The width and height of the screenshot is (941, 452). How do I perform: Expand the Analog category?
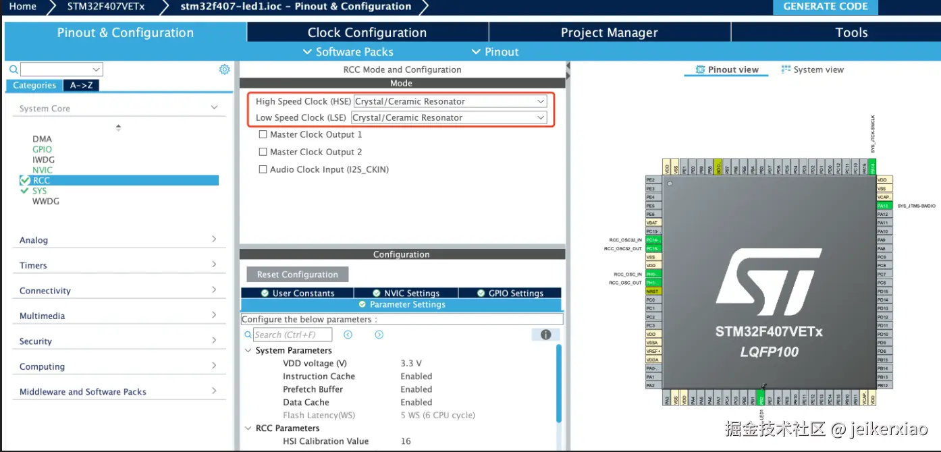(214, 239)
